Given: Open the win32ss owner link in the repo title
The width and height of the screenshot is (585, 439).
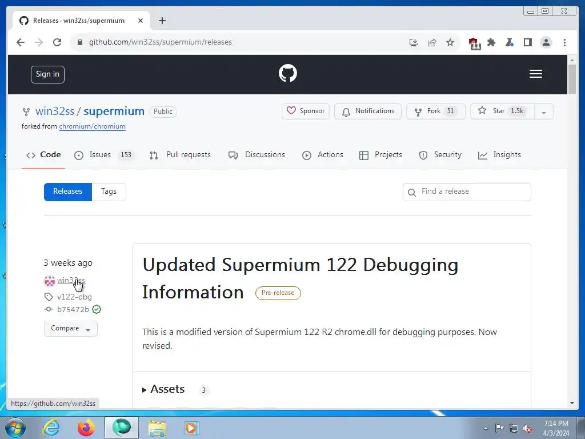Looking at the screenshot, I should (x=55, y=111).
